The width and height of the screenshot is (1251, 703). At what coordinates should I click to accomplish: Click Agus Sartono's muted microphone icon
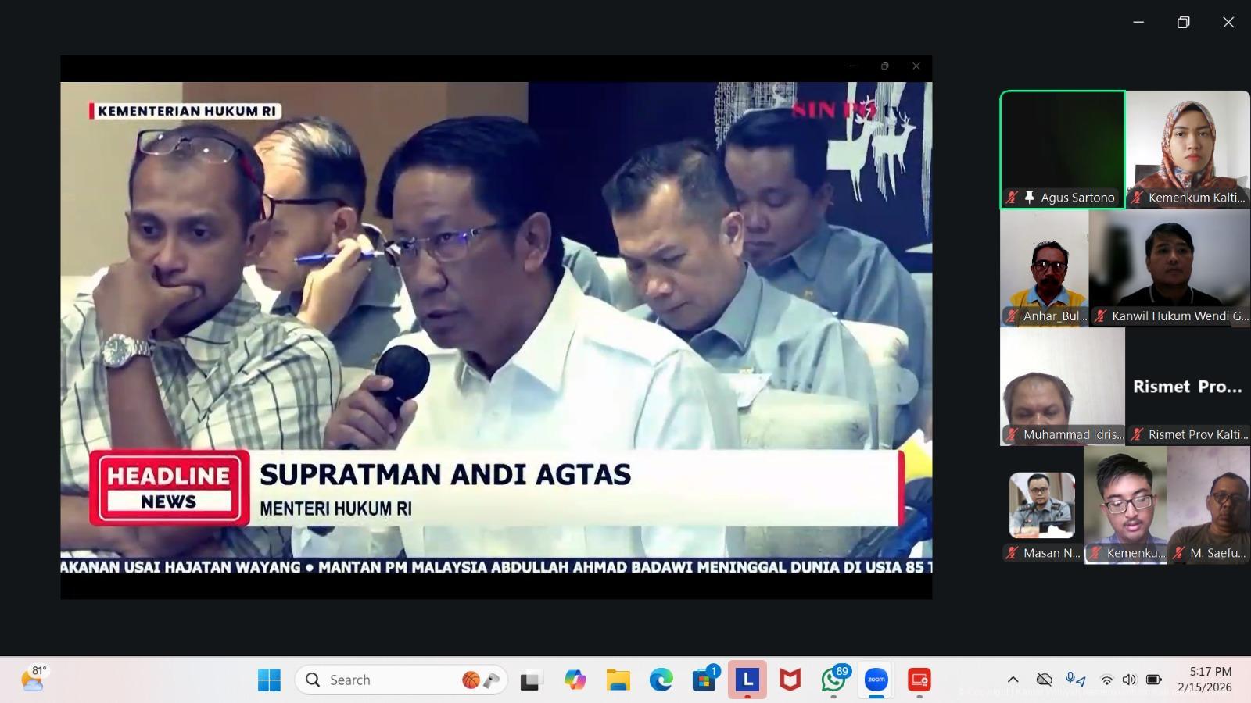pyautogui.click(x=1012, y=198)
